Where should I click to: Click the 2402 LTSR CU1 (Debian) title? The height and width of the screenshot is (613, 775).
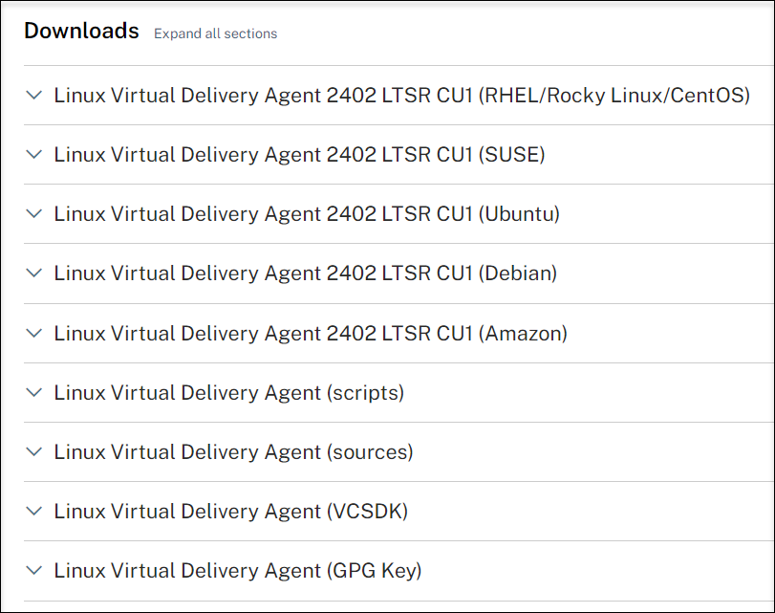[x=305, y=274]
